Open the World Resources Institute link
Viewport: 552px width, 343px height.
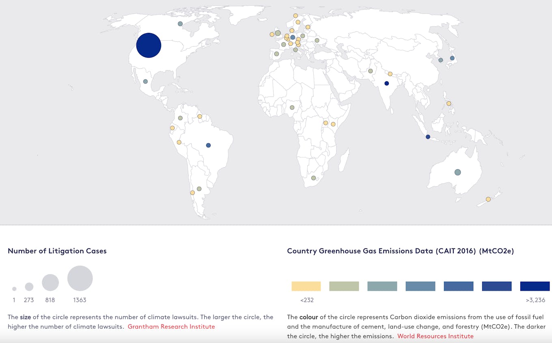pos(435,336)
